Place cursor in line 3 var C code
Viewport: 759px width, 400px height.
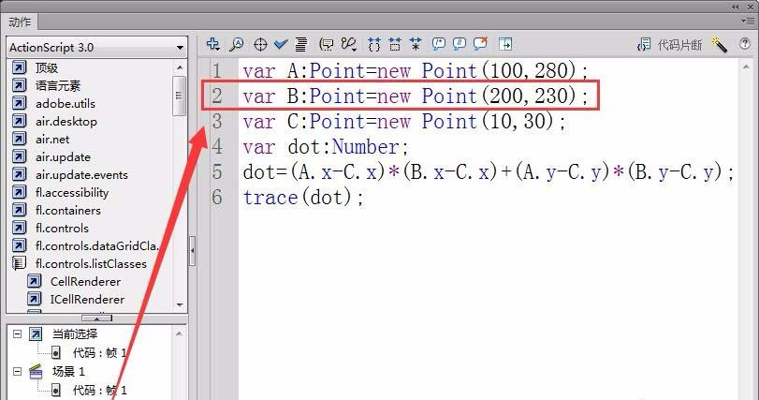coord(403,121)
